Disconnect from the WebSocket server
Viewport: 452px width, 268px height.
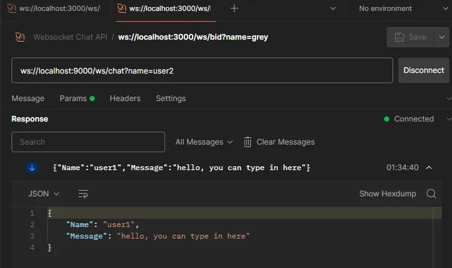click(423, 70)
